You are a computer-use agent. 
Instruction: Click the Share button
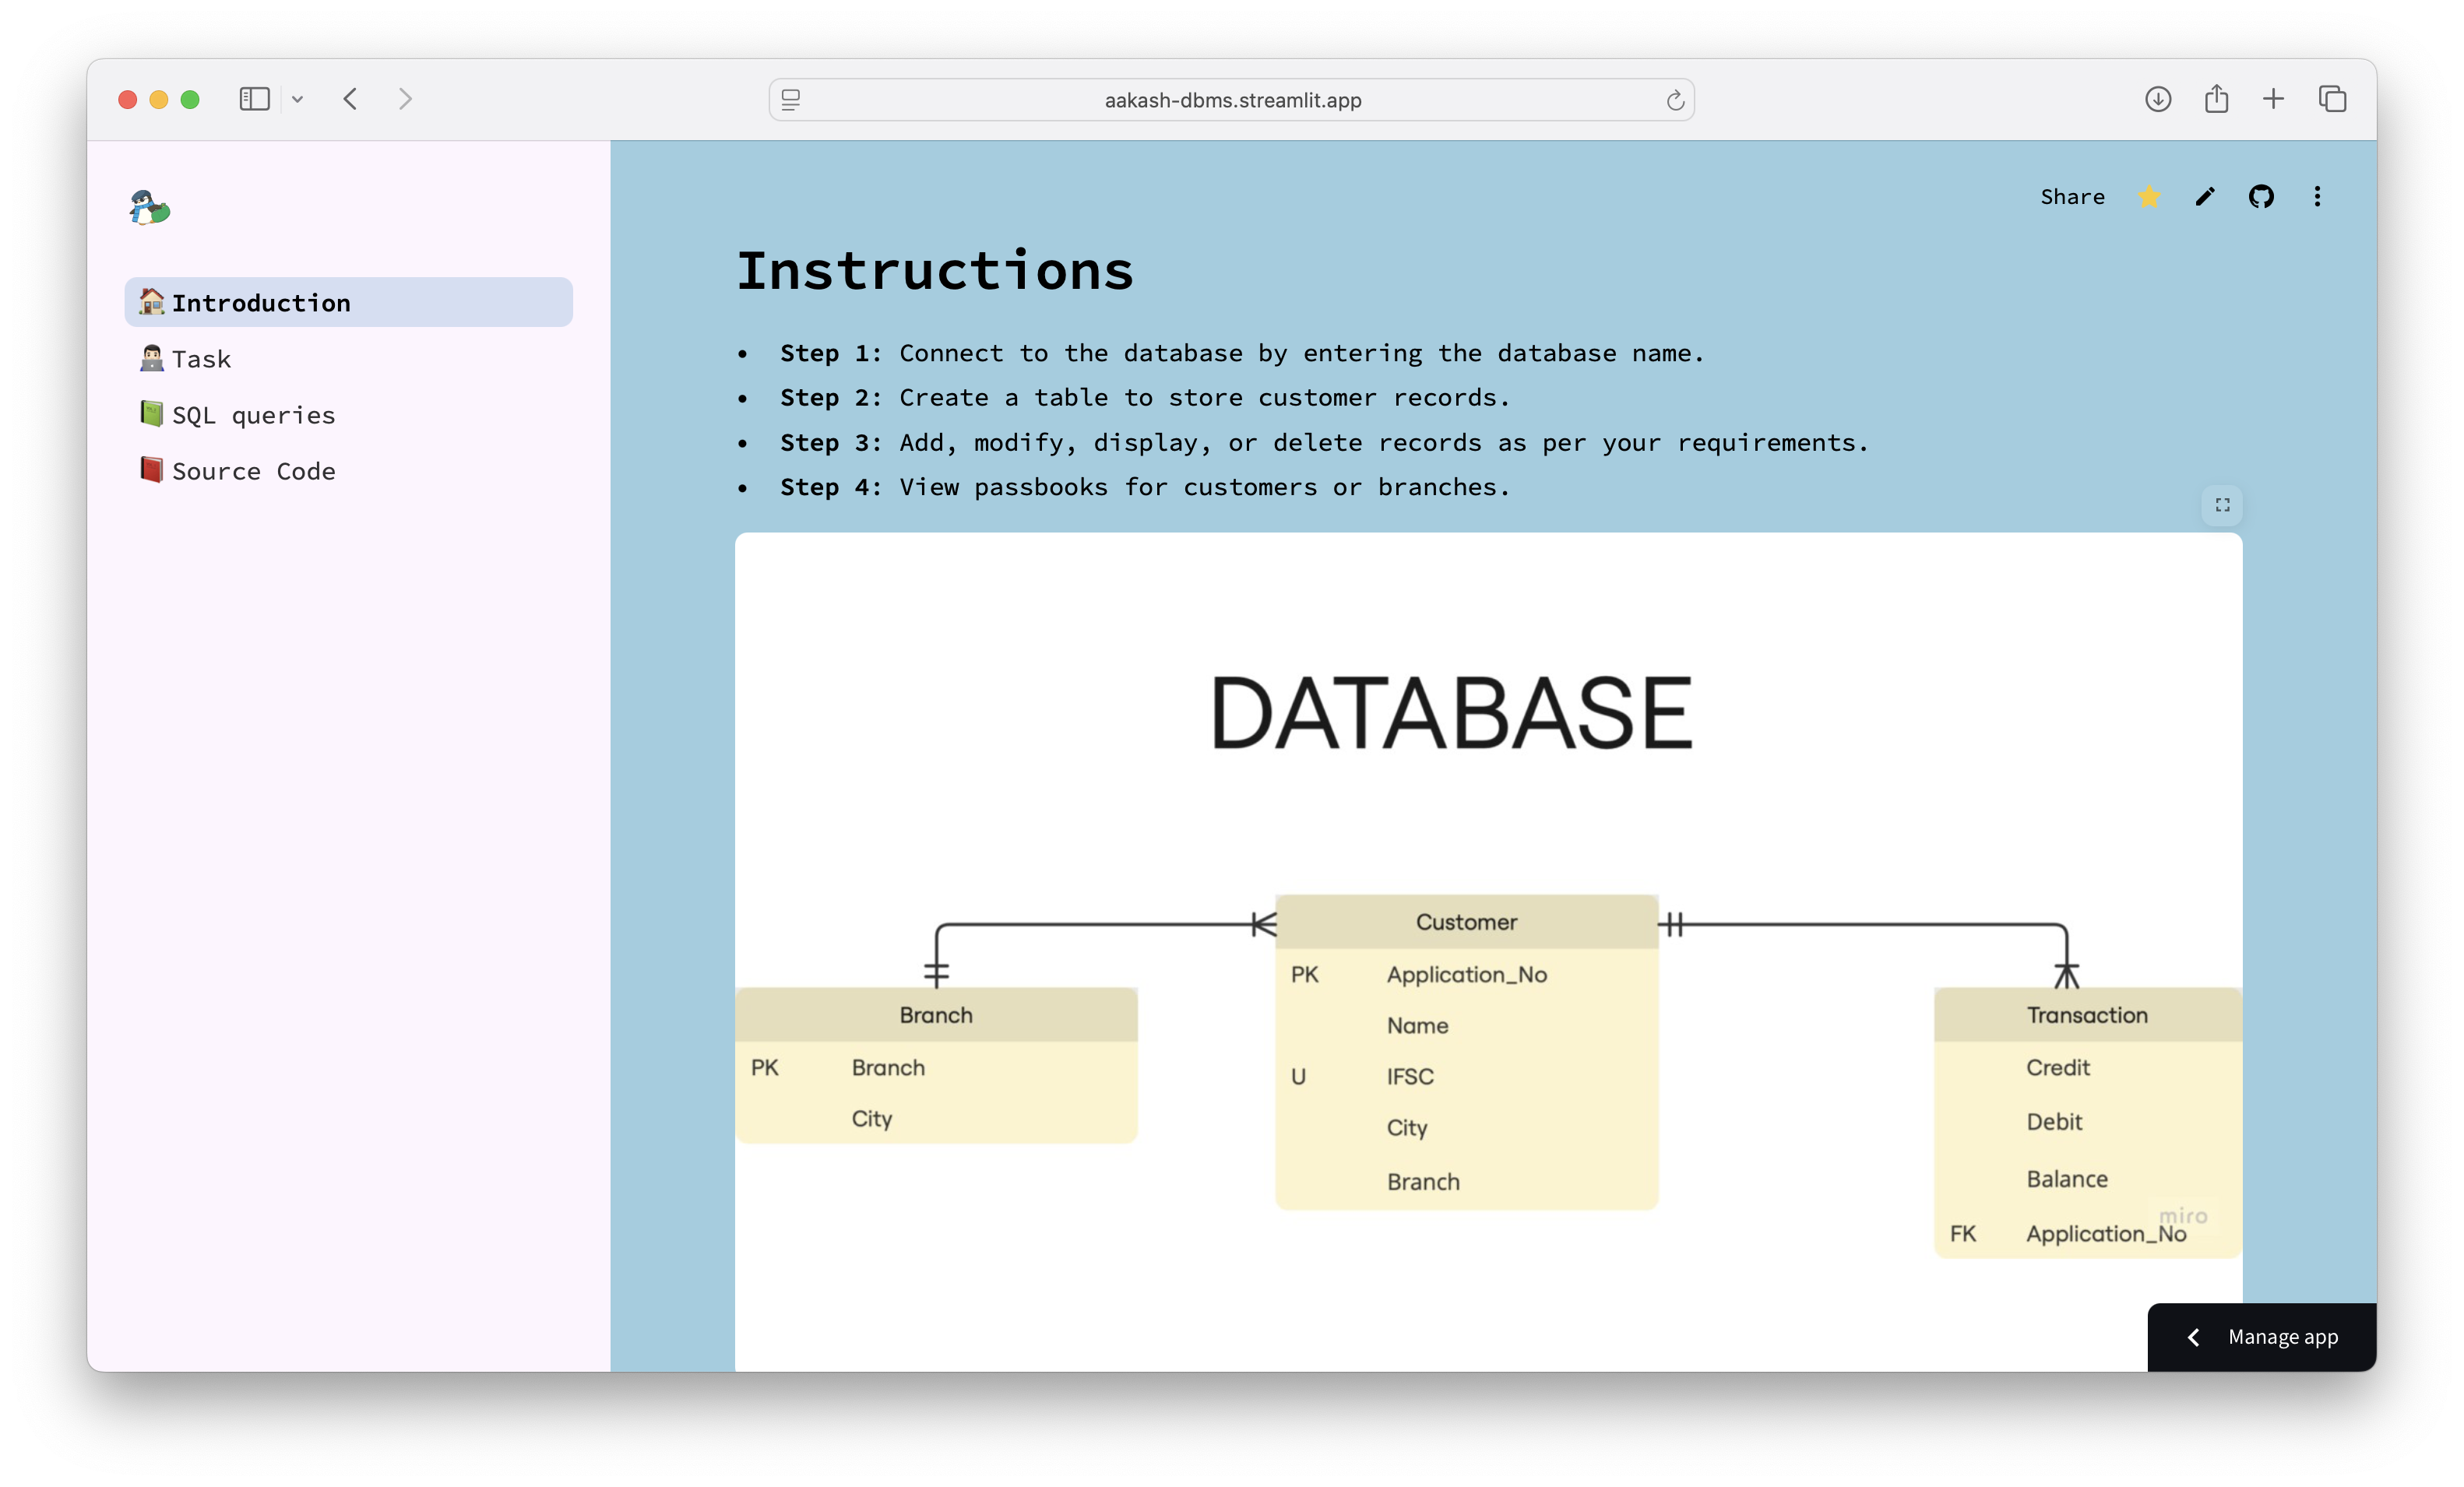coord(2072,197)
